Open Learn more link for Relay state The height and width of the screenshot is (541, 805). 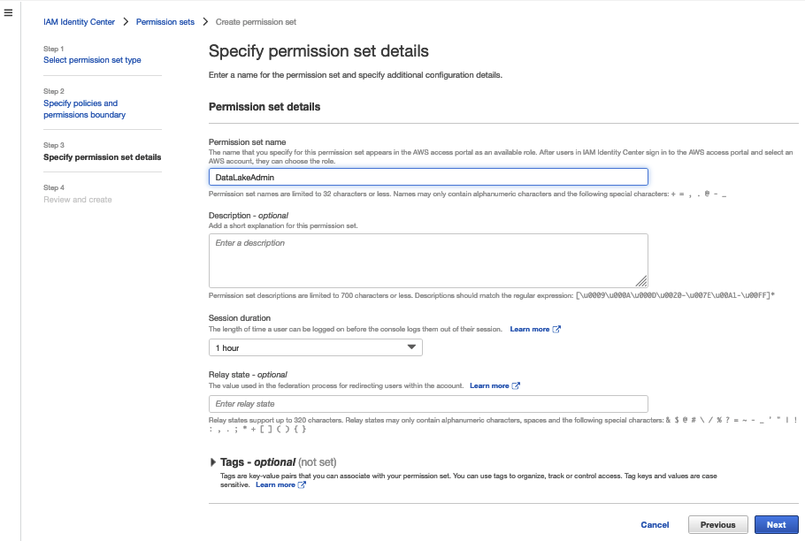tap(489, 385)
